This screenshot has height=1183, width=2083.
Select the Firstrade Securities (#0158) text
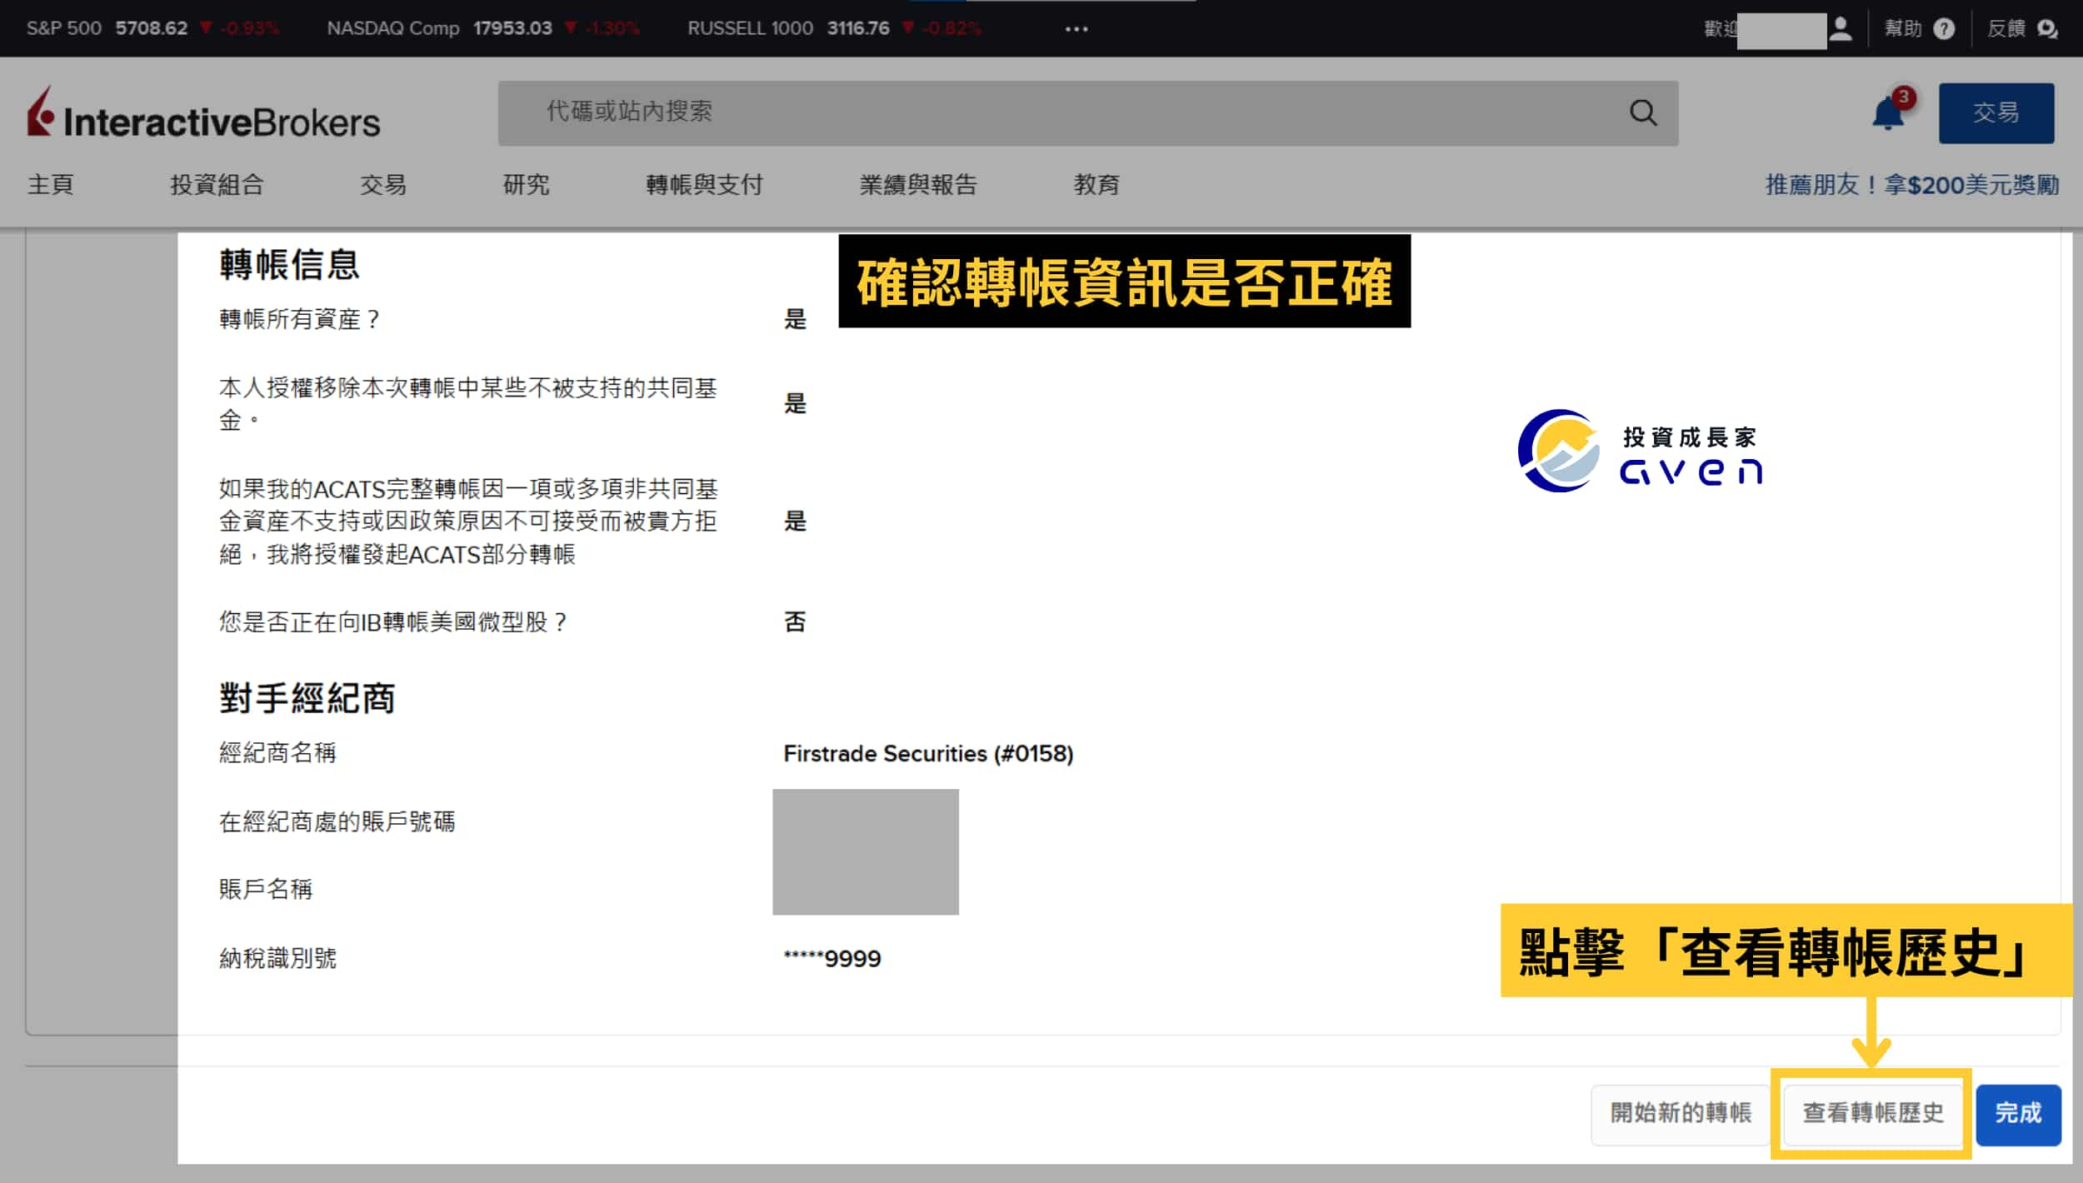click(x=928, y=753)
